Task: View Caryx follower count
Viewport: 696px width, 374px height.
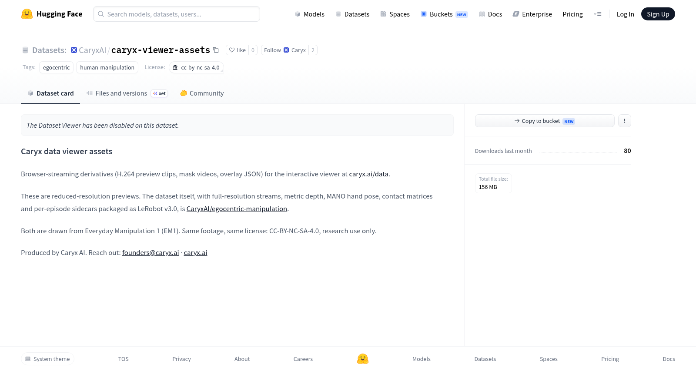Action: pyautogui.click(x=313, y=50)
